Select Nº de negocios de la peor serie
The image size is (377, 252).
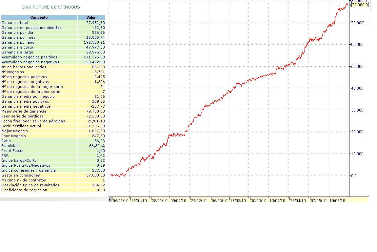click(53, 92)
